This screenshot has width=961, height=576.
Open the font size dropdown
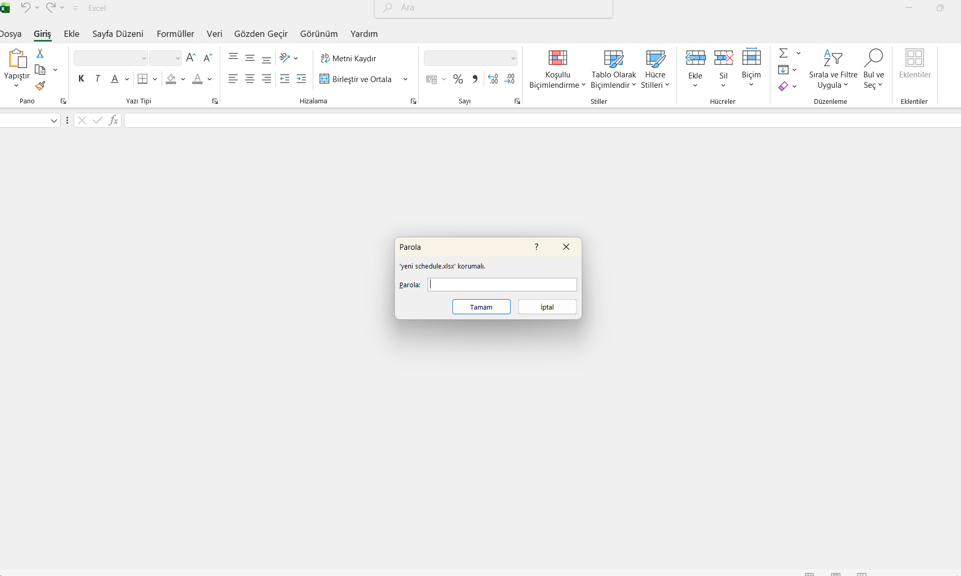[x=177, y=58]
